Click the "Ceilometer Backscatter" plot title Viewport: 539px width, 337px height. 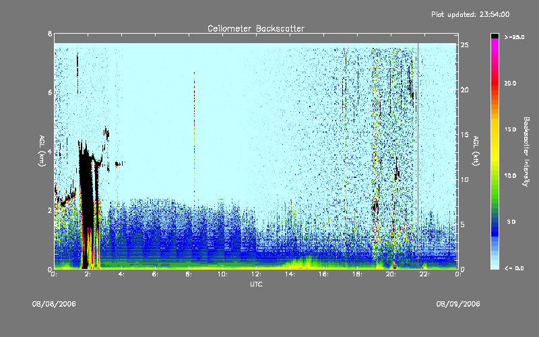coord(256,28)
